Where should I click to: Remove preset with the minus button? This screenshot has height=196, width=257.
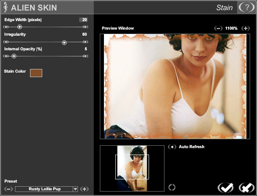point(9,189)
